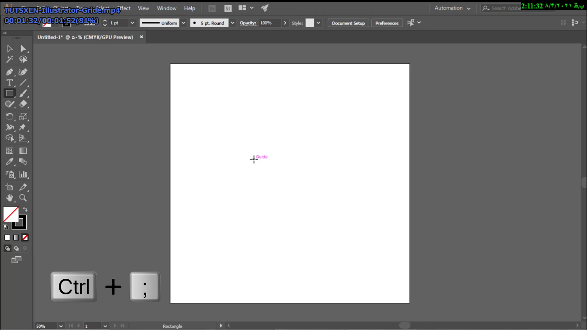
Task: Select the Eyedropper tool
Action: (9, 162)
